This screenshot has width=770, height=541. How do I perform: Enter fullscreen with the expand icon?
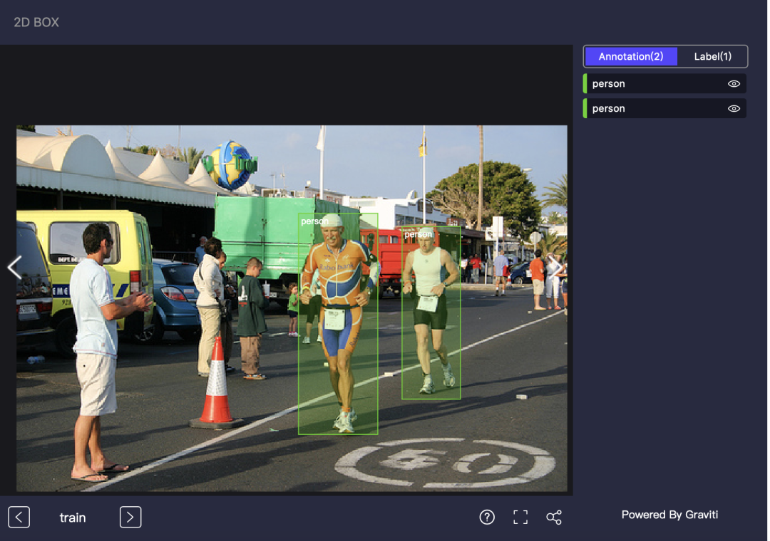pyautogui.click(x=520, y=517)
